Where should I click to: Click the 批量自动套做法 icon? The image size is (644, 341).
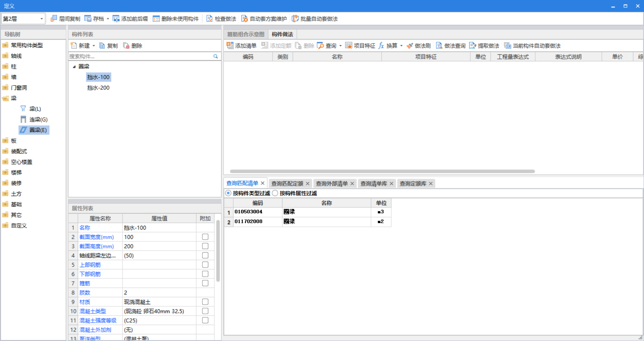295,19
